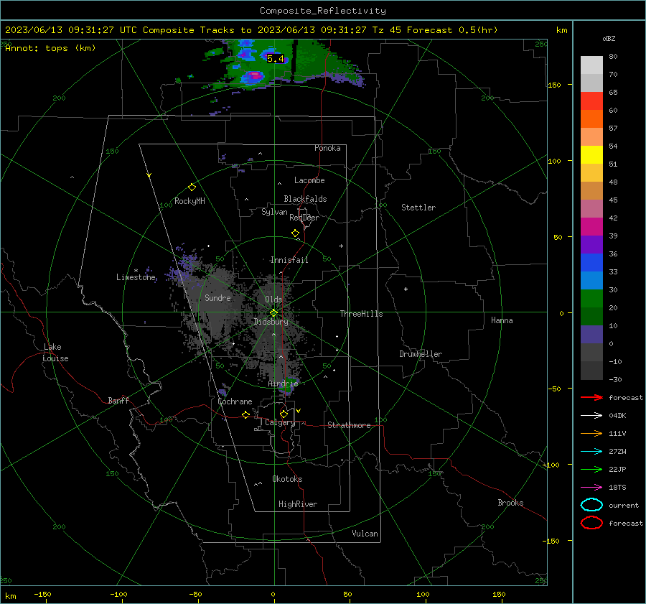Click the magenta storm core near 5.4 label

(255, 76)
